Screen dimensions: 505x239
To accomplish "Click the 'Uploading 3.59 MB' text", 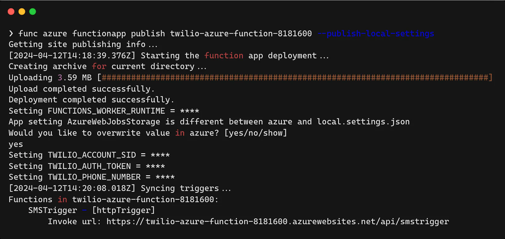I will click(x=50, y=77).
